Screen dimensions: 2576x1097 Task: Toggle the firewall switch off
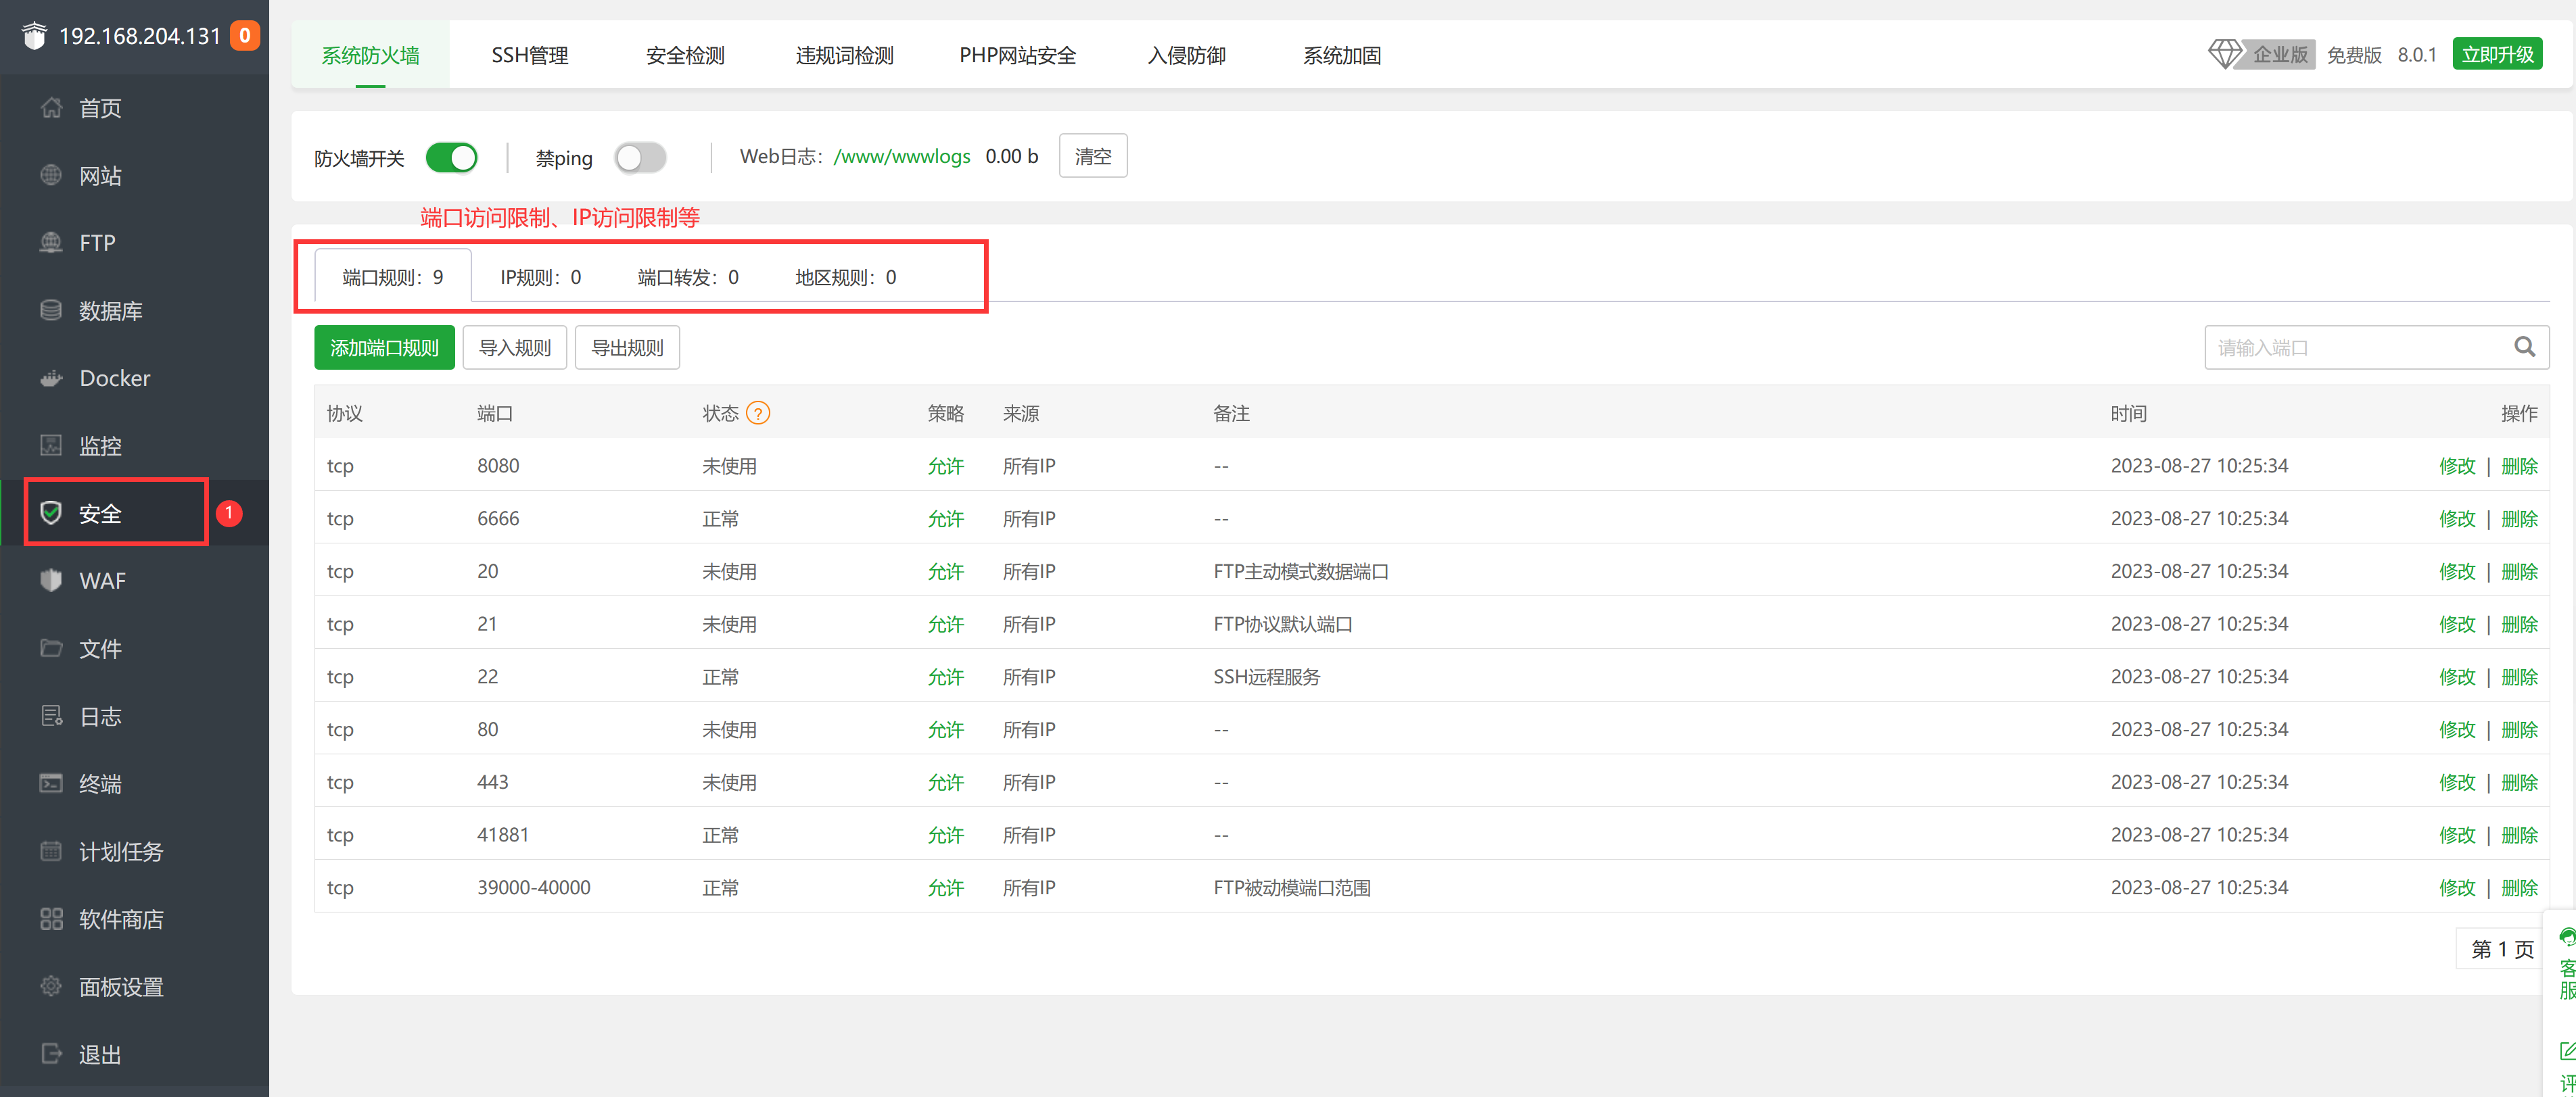point(451,158)
